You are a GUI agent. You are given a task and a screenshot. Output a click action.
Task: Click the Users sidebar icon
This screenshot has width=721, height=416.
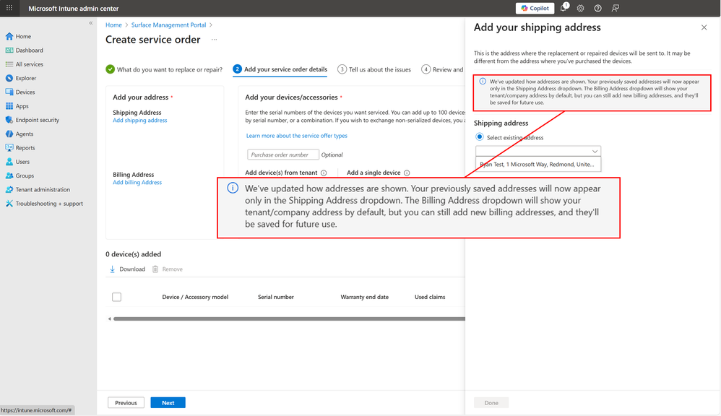(9, 162)
